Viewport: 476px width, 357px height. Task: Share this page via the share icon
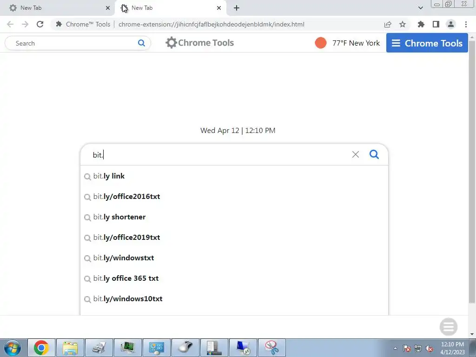tap(388, 24)
